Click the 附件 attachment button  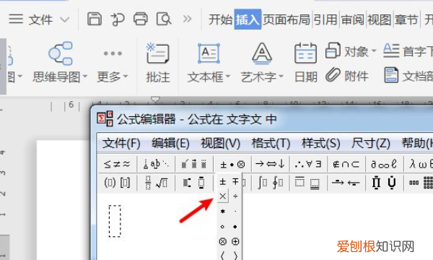click(x=347, y=75)
